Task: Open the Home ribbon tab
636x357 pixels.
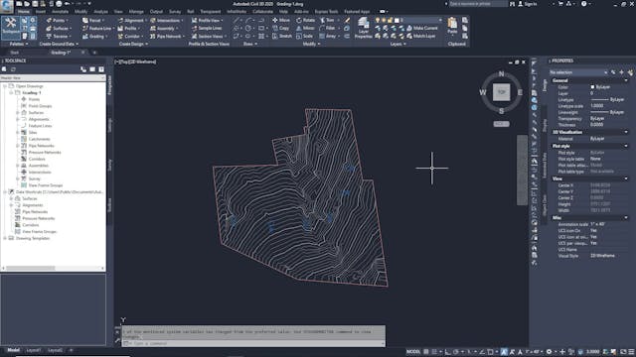Action: pos(24,12)
